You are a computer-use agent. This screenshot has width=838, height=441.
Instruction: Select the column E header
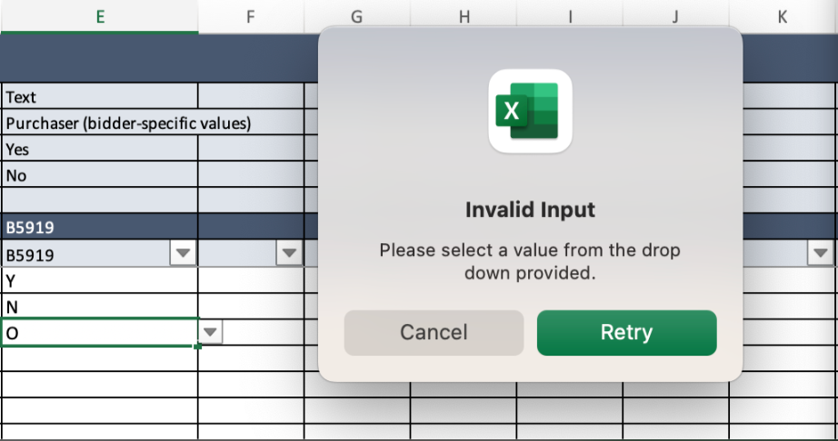(x=99, y=16)
